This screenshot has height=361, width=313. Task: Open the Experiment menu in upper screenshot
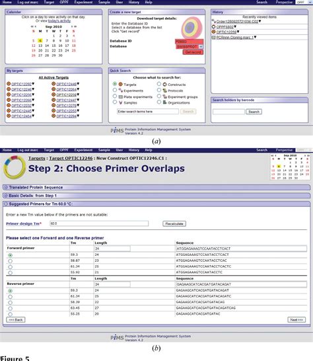tap(83, 2)
